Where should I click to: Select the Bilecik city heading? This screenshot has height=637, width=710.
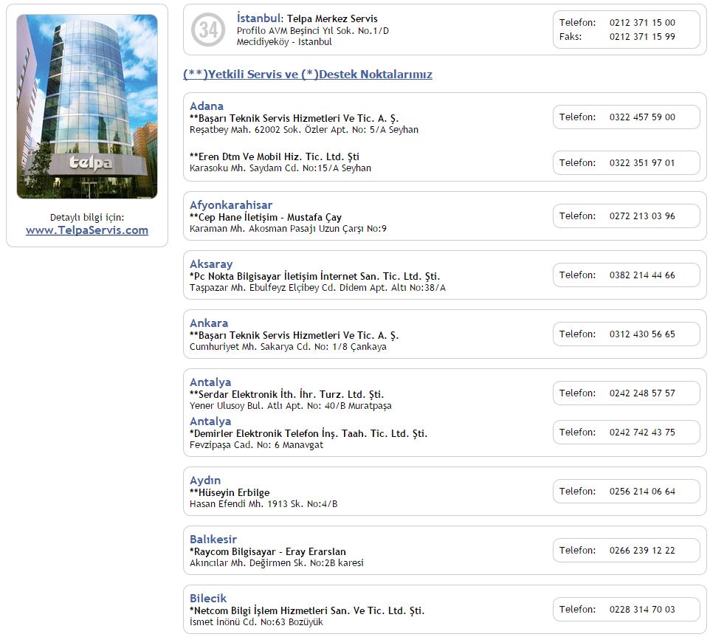(x=208, y=598)
